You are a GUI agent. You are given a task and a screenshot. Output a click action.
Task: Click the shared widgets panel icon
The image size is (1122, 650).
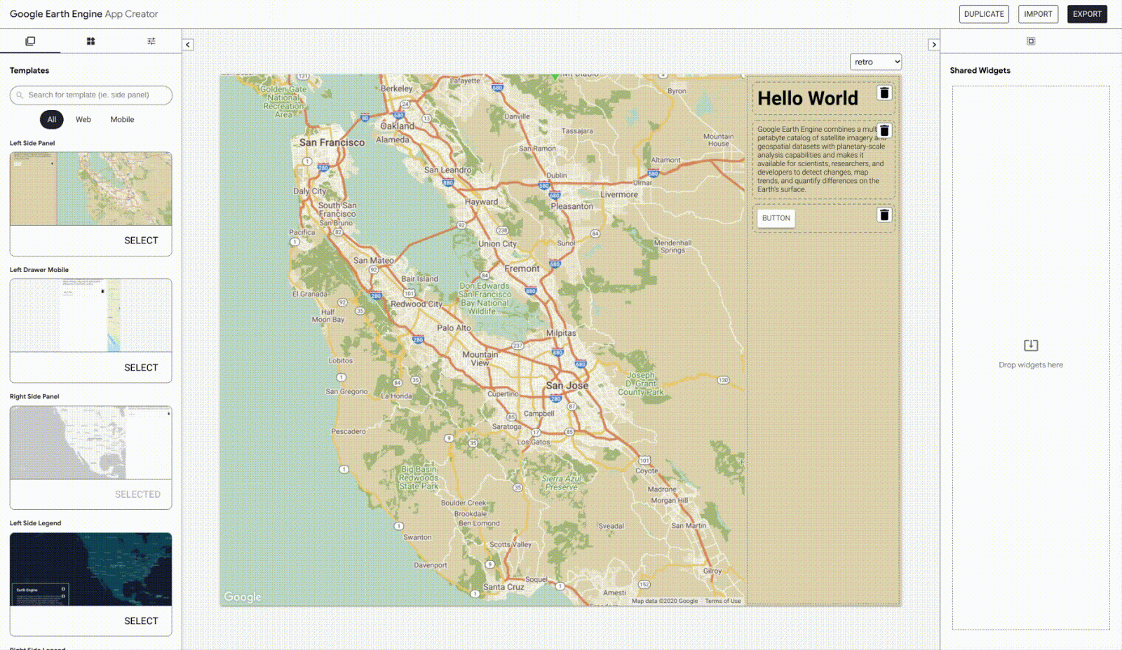pos(1031,41)
